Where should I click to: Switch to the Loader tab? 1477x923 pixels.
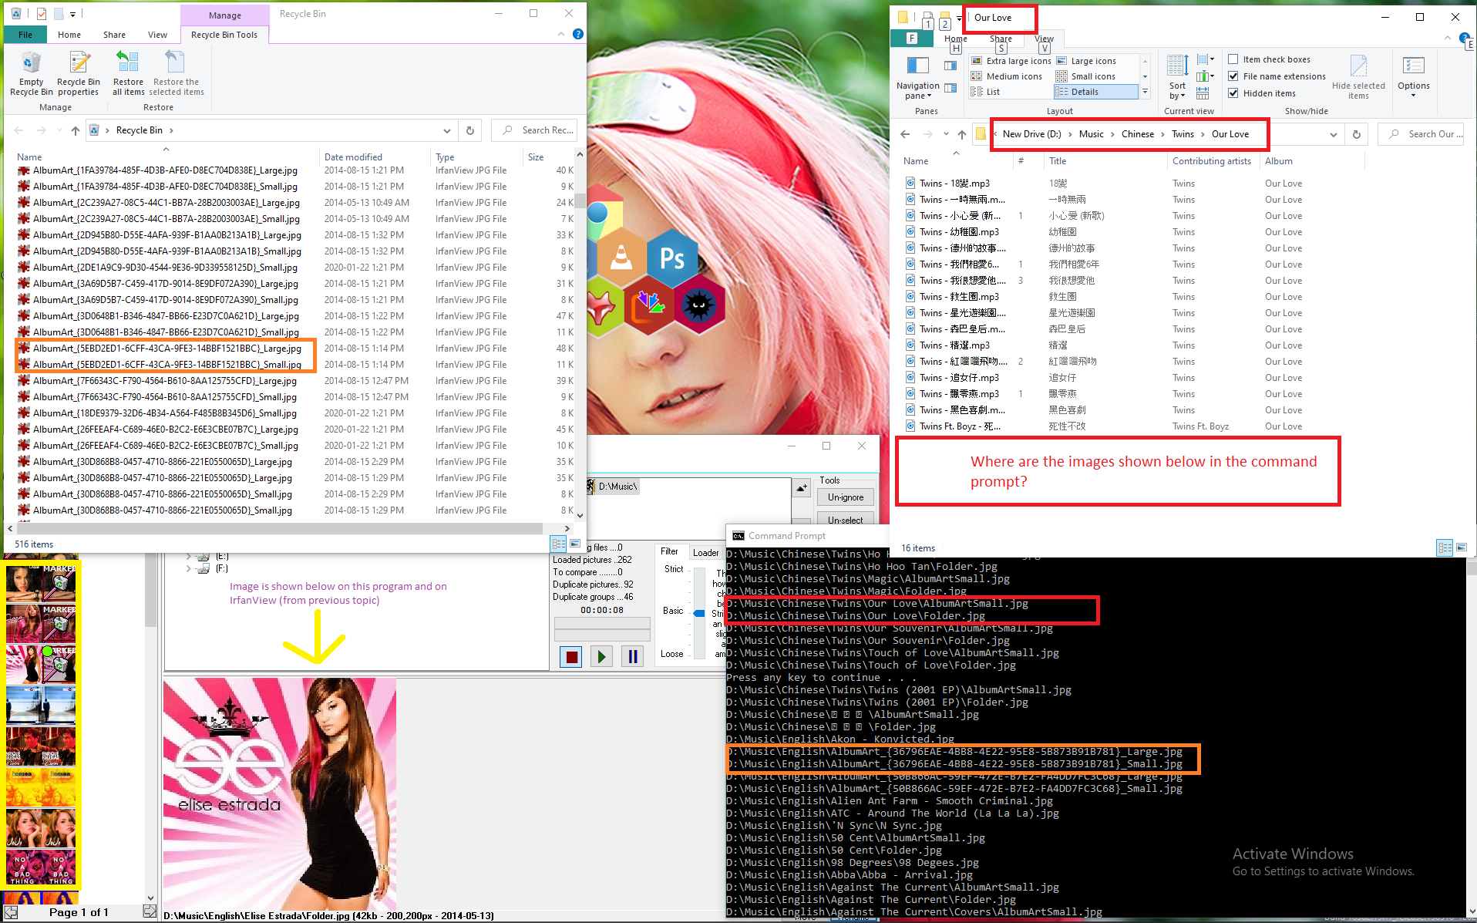(x=706, y=552)
